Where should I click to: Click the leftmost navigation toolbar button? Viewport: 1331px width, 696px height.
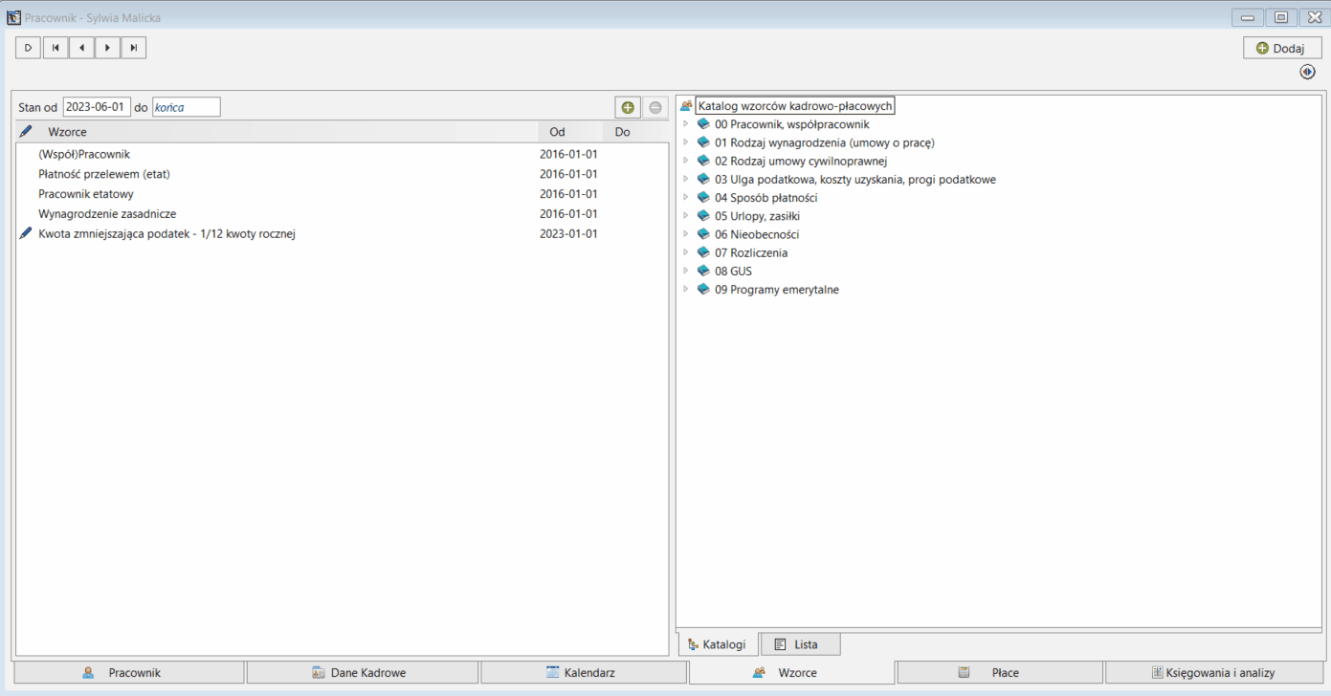28,47
